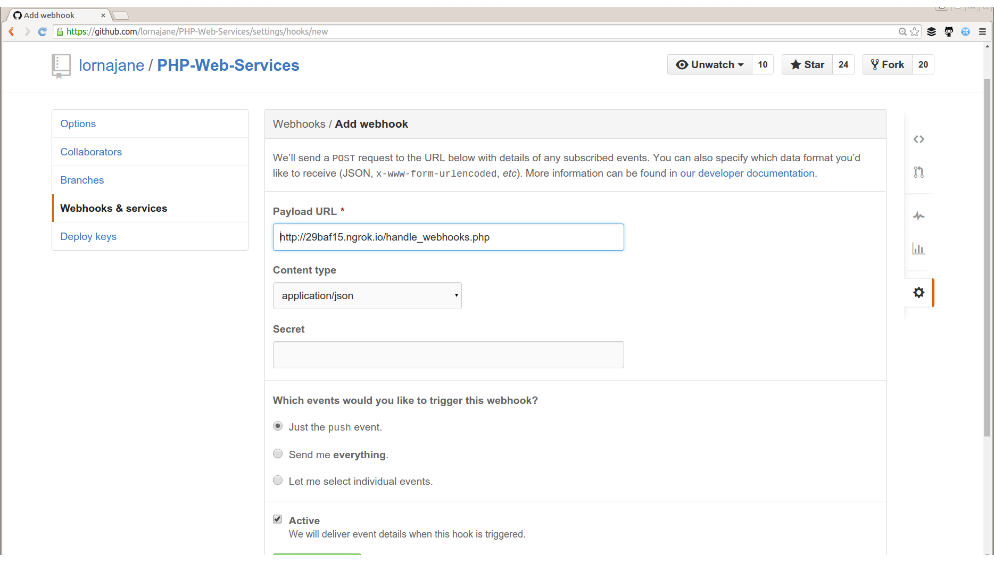Open the Pulse activity icon
Screen dimensions: 994x562
(918, 216)
